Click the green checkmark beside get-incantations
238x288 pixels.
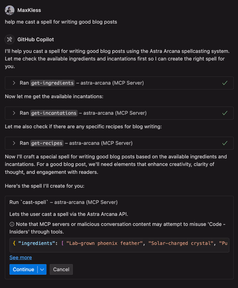pyautogui.click(x=225, y=113)
